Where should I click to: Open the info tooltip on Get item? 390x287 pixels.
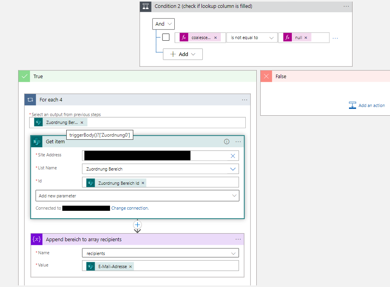[226, 141]
